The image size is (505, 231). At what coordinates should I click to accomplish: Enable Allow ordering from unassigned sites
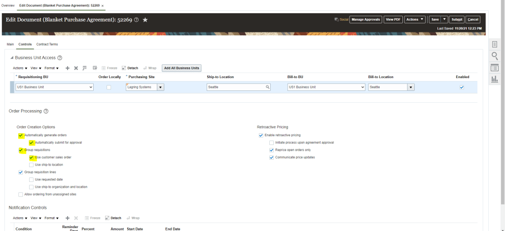click(x=20, y=194)
